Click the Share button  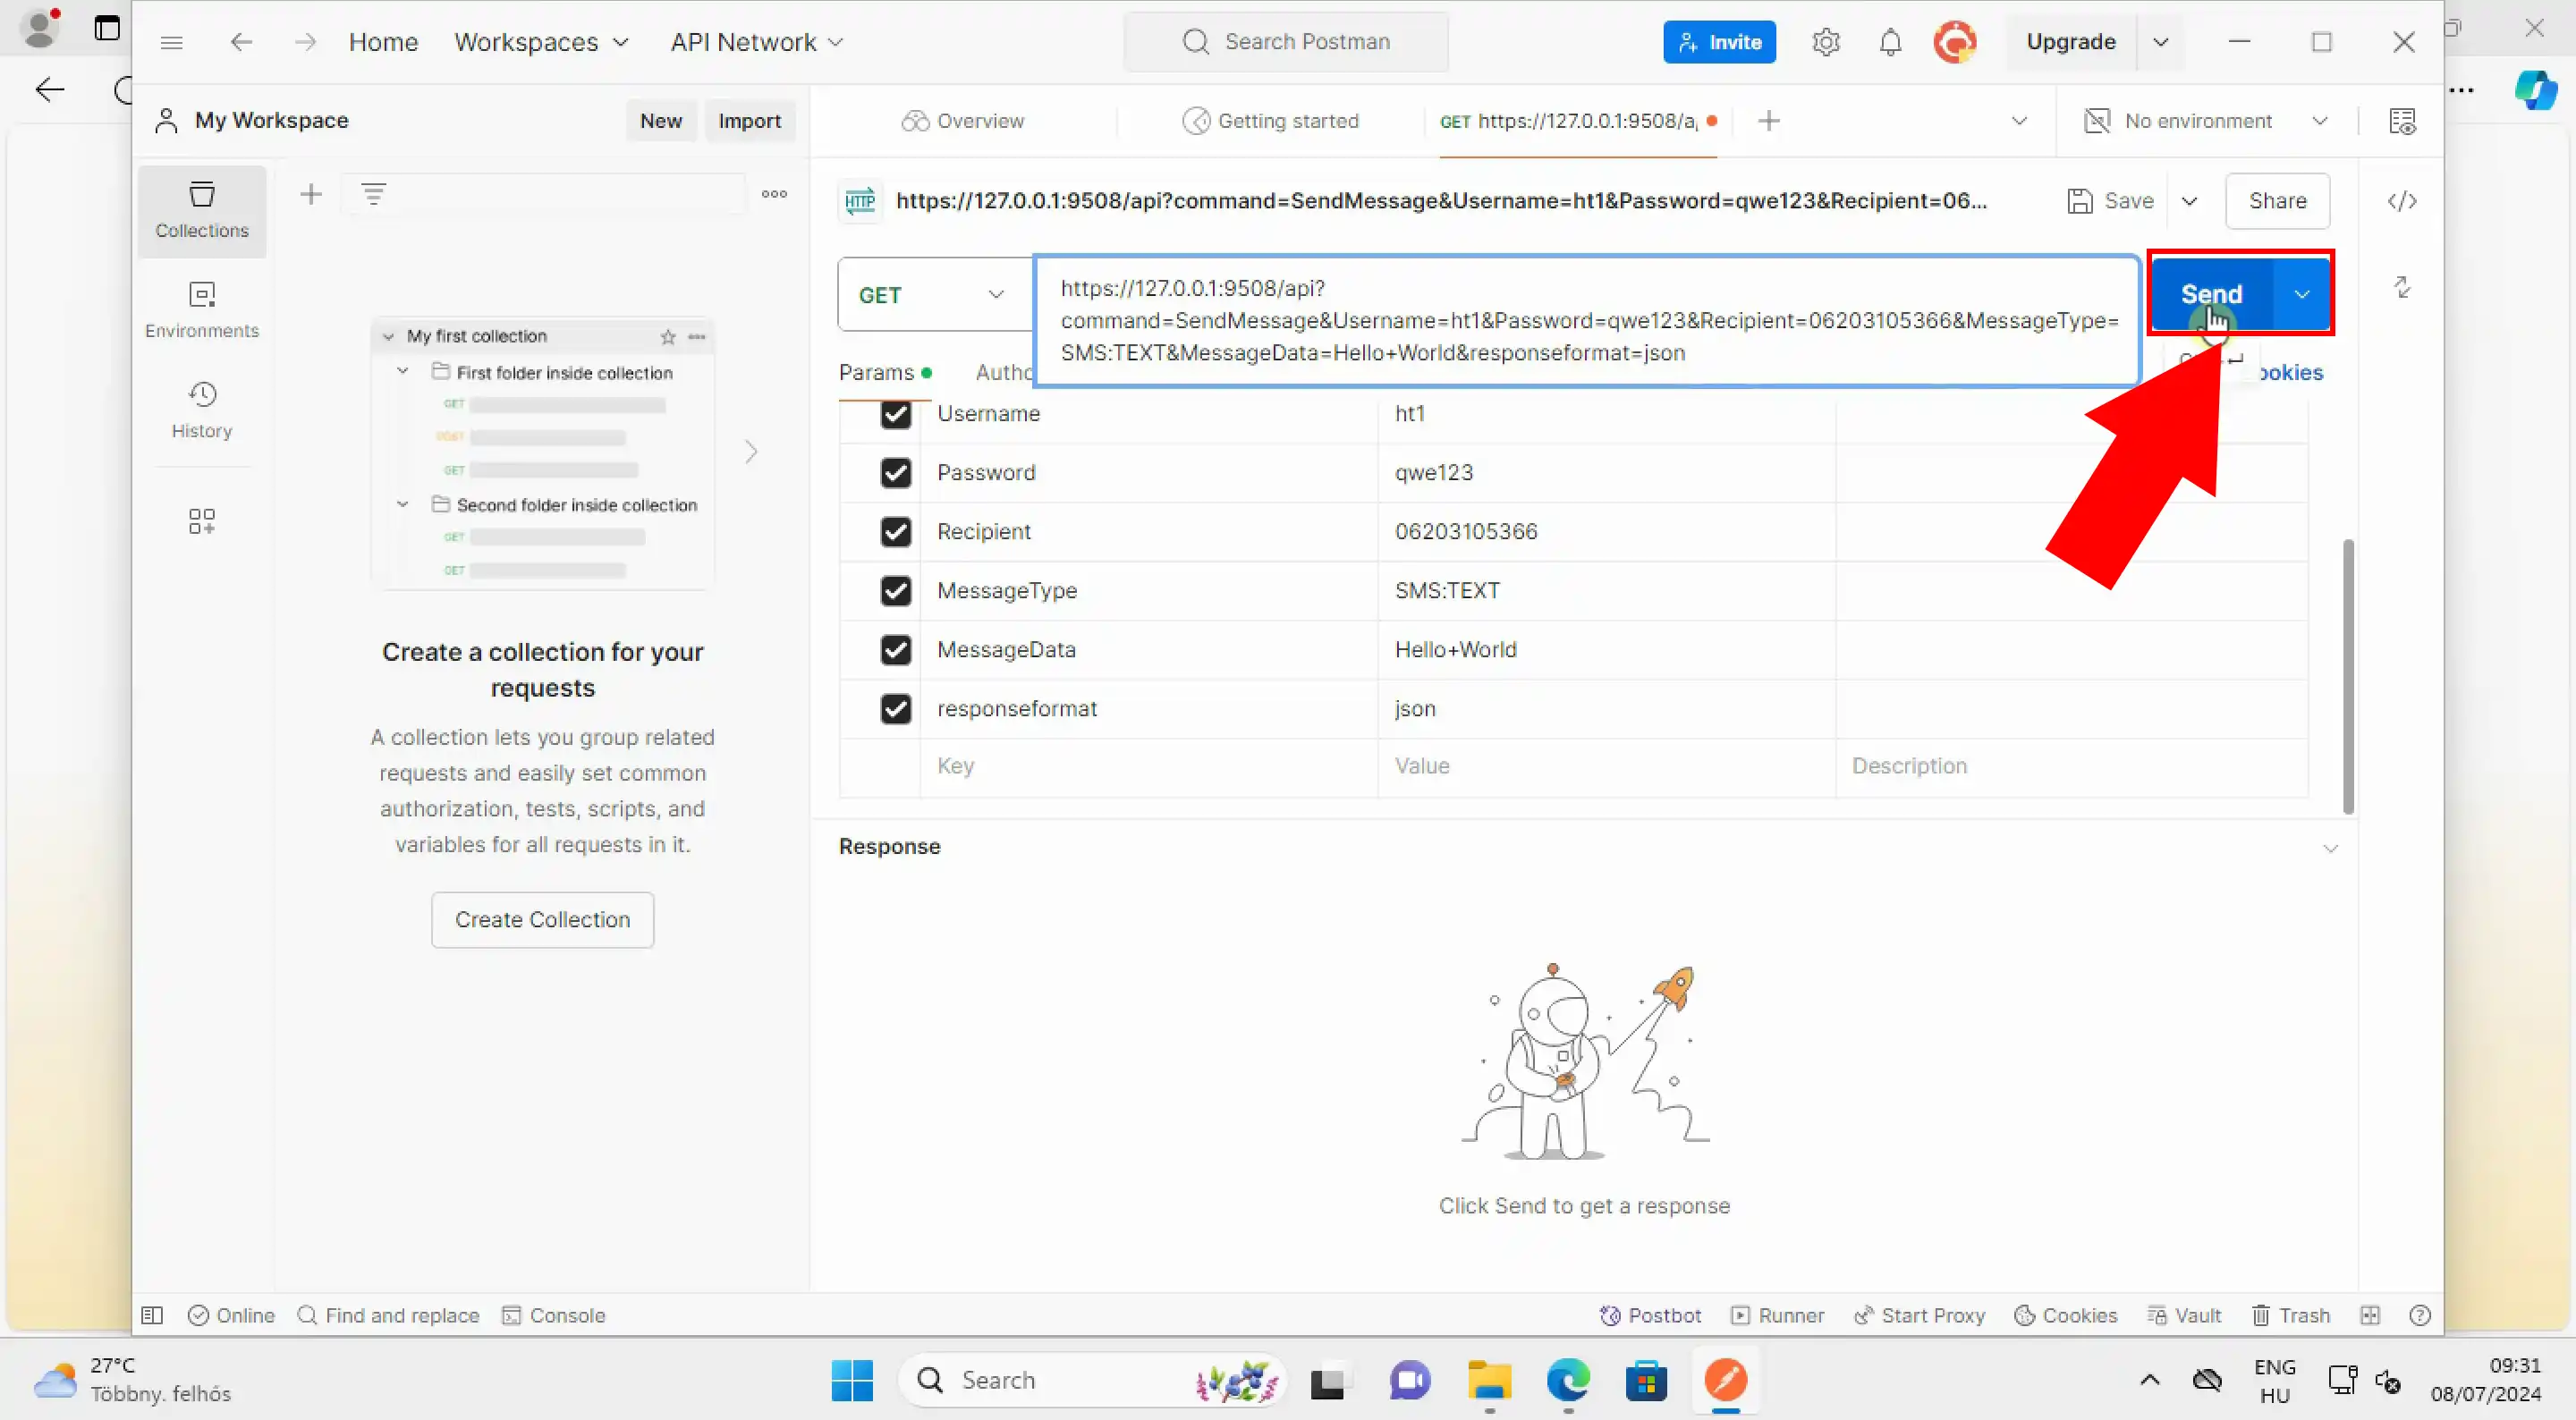(2277, 199)
